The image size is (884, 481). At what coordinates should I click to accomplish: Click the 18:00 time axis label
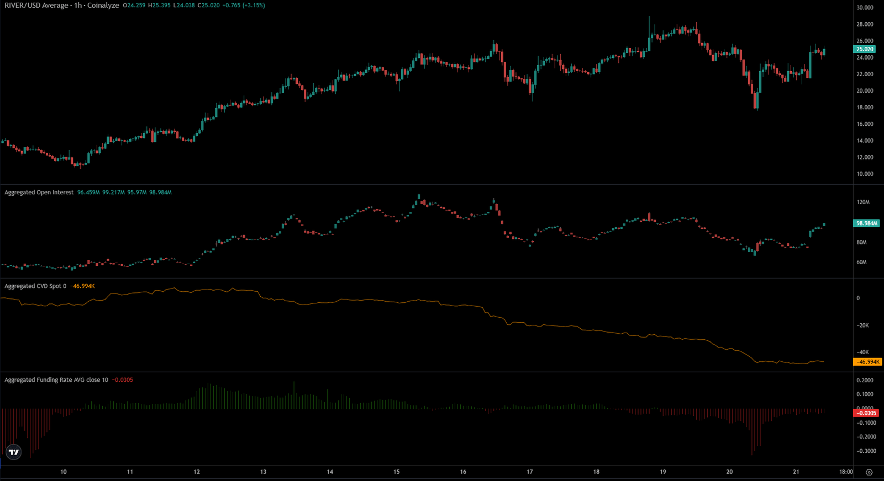click(x=846, y=472)
